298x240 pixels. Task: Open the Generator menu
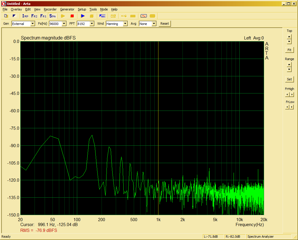[67, 9]
